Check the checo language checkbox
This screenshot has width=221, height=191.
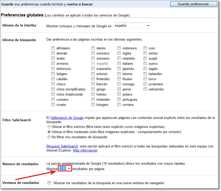tap(53, 84)
